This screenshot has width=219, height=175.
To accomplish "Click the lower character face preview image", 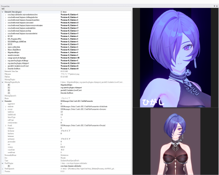I will pyautogui.click(x=175, y=141).
